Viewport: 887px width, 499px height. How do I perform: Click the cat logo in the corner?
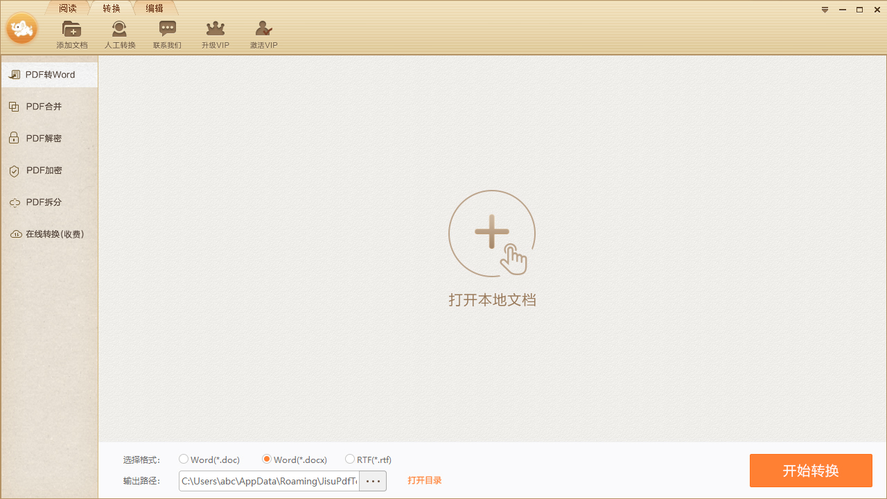point(21,29)
